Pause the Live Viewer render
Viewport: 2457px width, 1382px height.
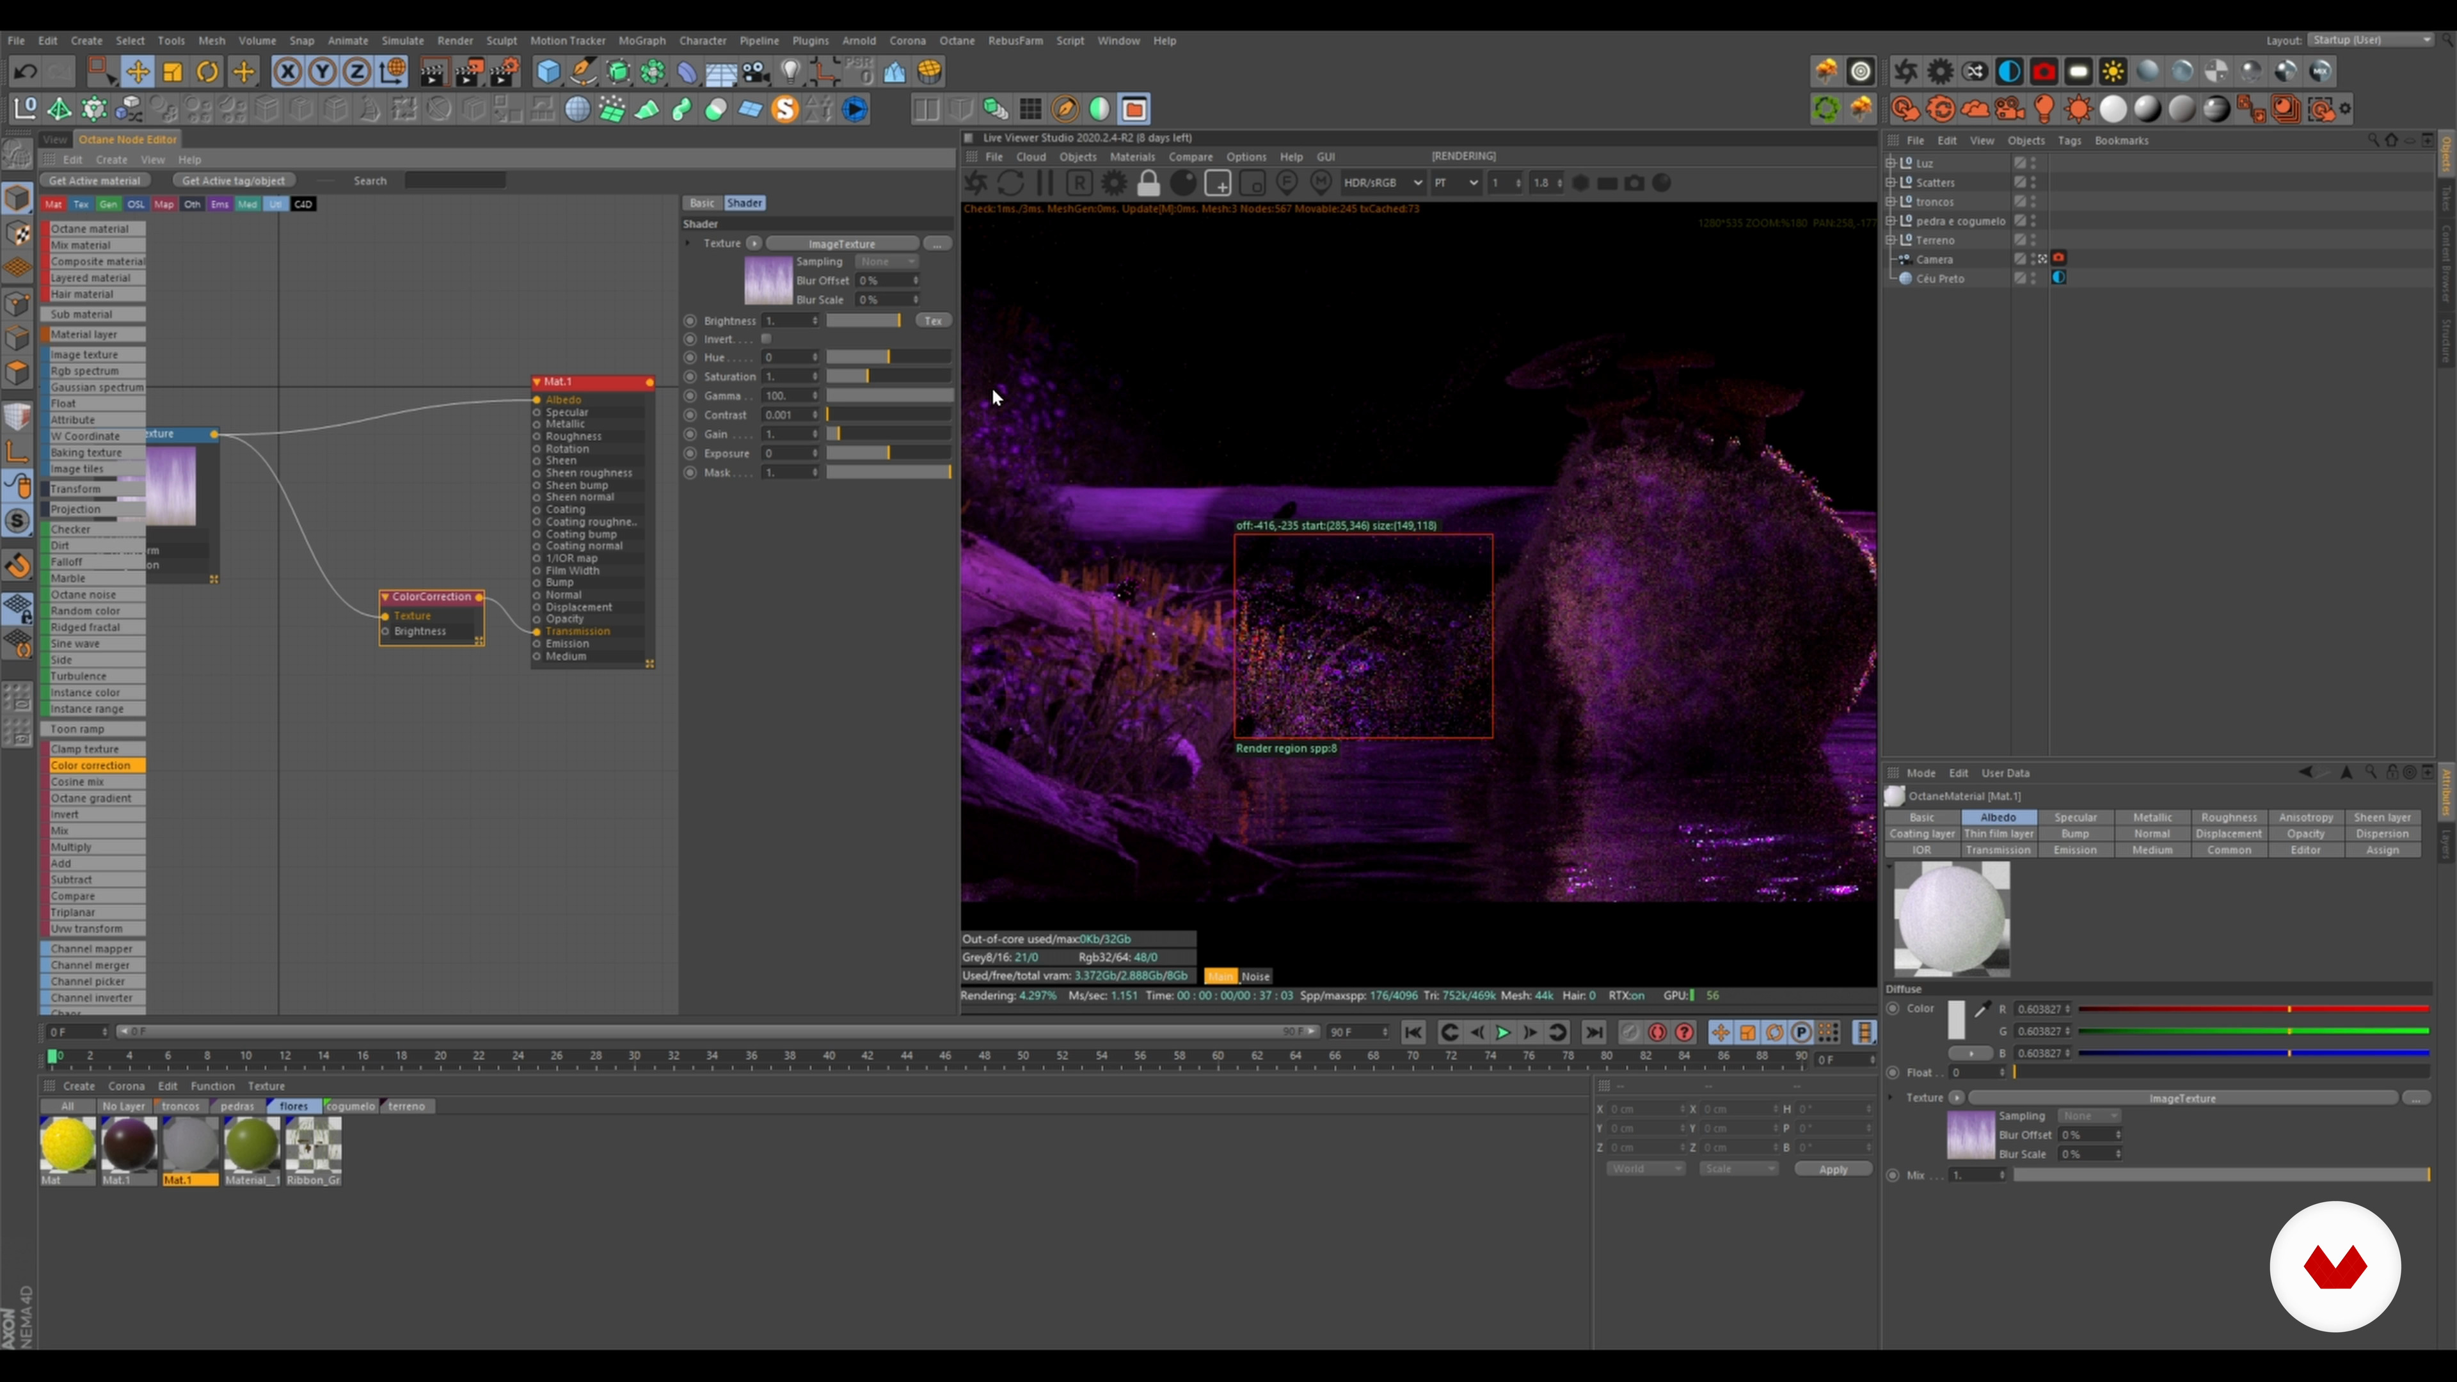1044,183
